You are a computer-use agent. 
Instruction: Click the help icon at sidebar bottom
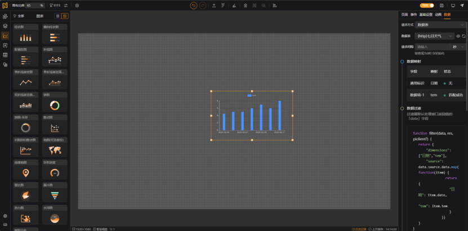point(5,216)
